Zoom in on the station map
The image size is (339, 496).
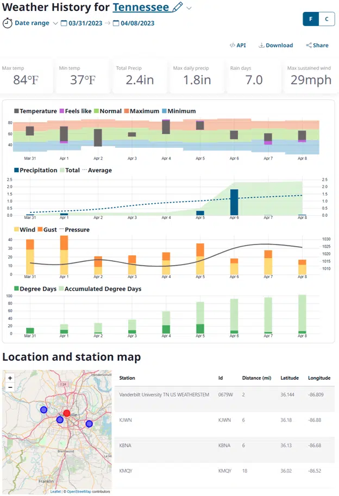pos(10,378)
